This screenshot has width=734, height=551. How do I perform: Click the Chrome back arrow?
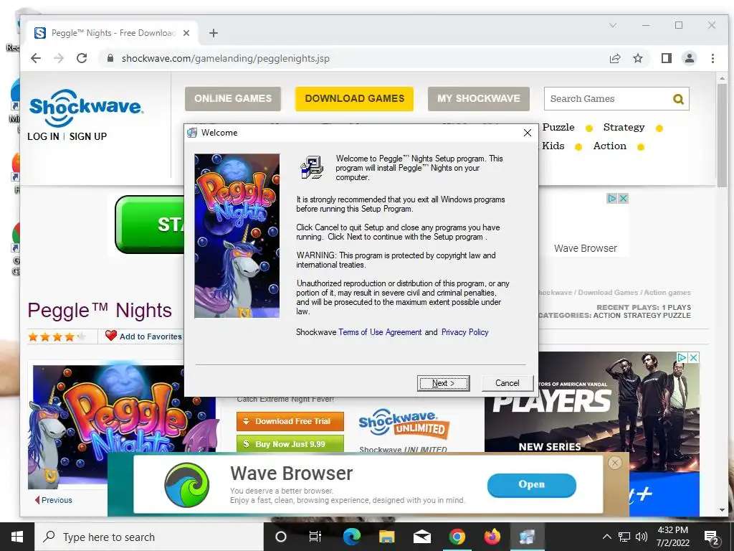(x=36, y=58)
